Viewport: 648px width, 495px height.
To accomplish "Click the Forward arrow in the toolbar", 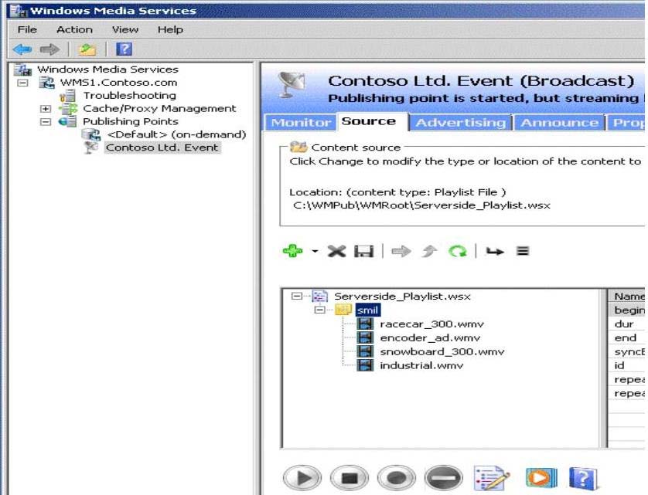I will pos(49,49).
